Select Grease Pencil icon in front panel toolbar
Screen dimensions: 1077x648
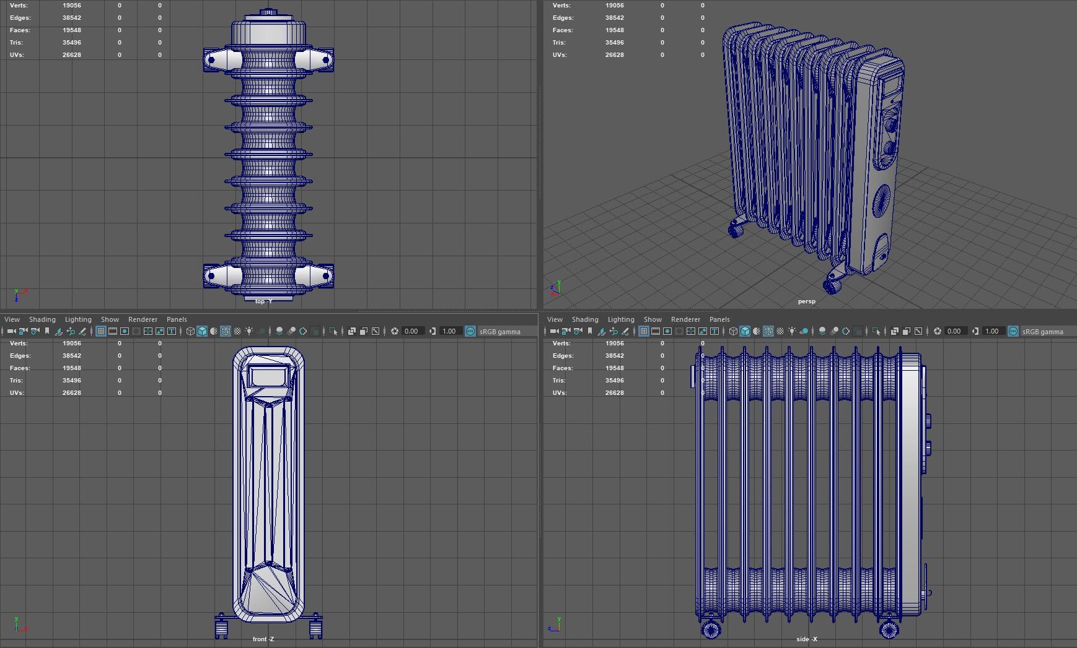tap(82, 331)
